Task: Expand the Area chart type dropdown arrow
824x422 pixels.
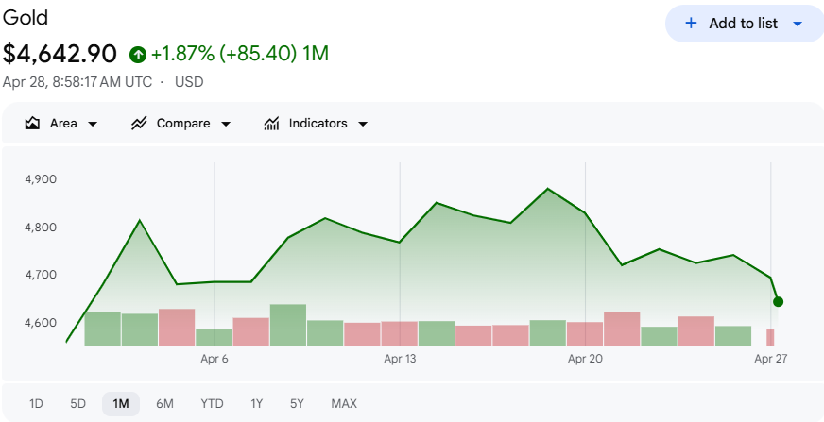Action: point(93,124)
